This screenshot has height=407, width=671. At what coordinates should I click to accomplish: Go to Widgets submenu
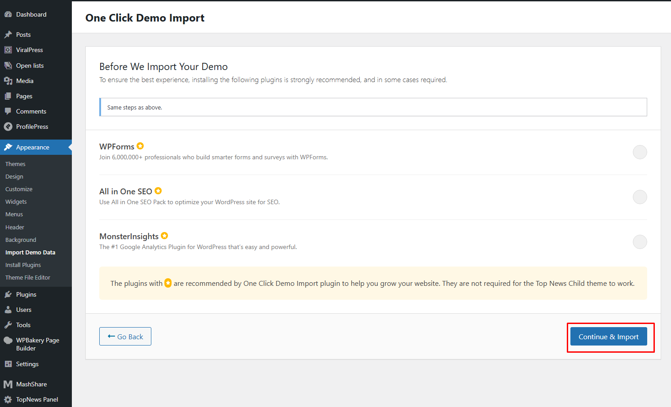pyautogui.click(x=16, y=201)
